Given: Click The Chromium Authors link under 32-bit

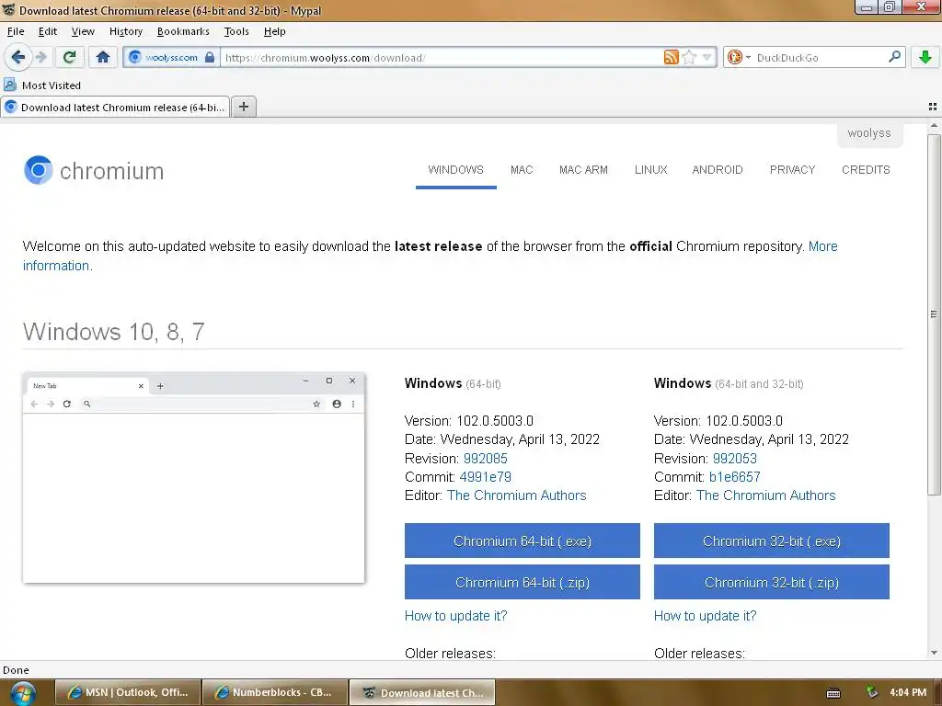Looking at the screenshot, I should (x=766, y=495).
